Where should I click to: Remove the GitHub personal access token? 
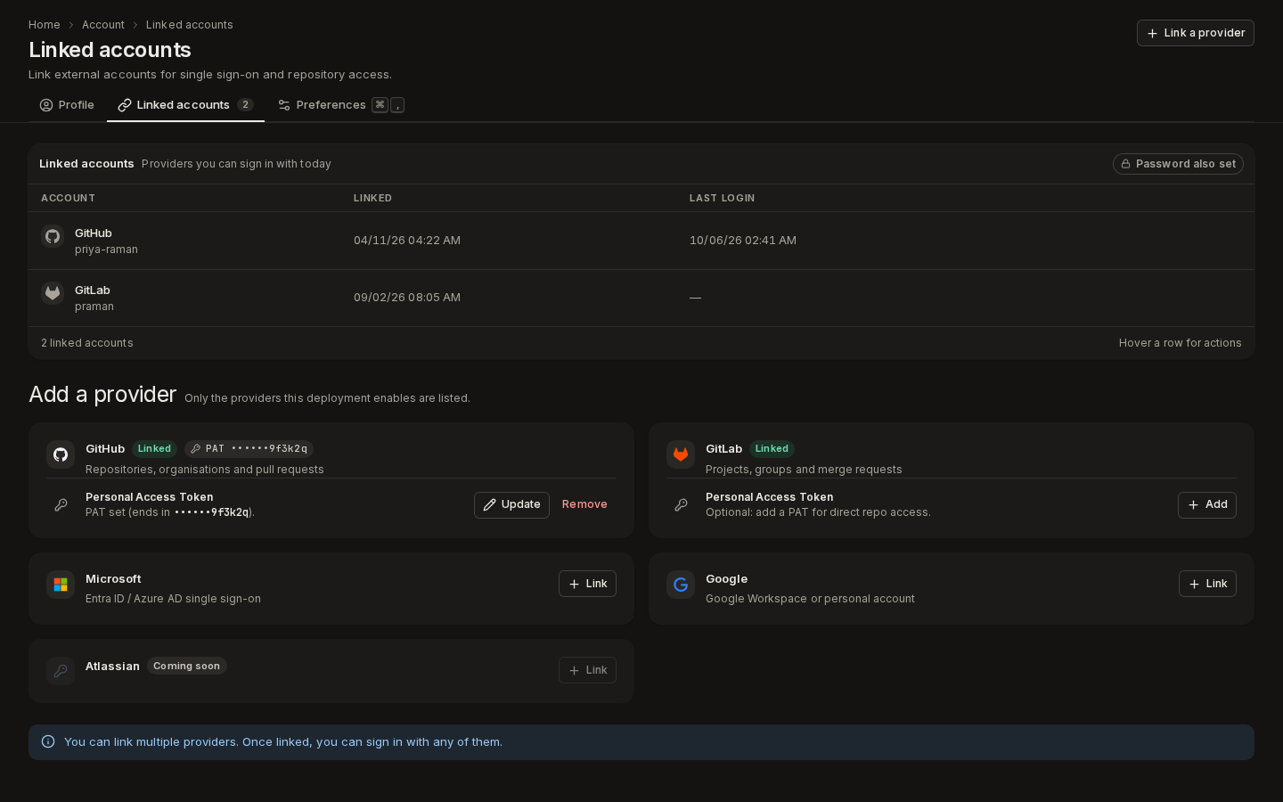click(x=584, y=504)
